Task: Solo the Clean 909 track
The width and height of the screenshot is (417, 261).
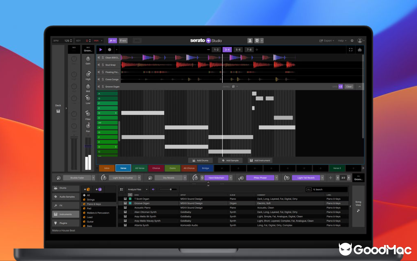Action: pos(103,57)
